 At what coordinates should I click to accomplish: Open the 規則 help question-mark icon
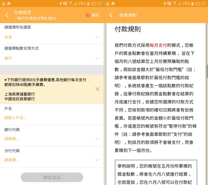tap(88, 15)
